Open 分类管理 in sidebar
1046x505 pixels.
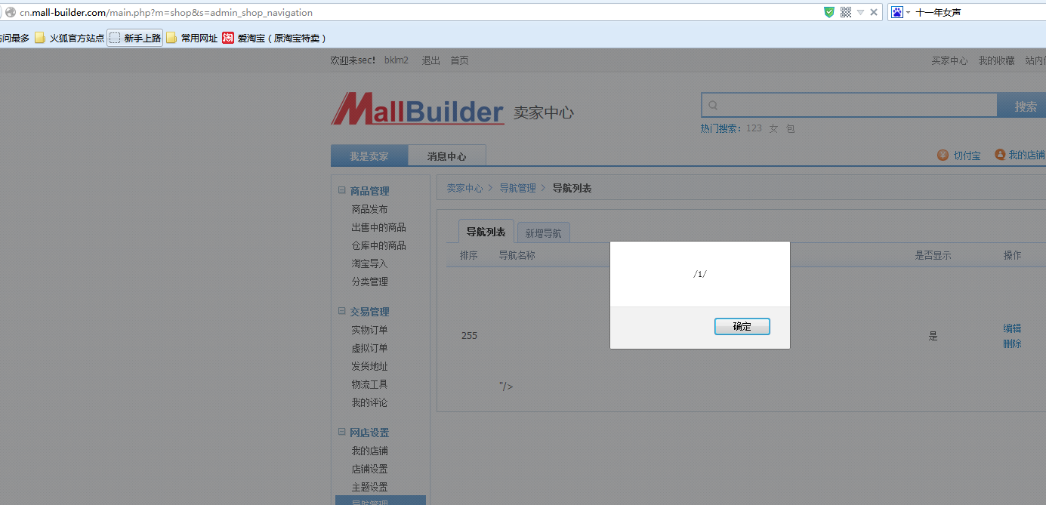369,282
